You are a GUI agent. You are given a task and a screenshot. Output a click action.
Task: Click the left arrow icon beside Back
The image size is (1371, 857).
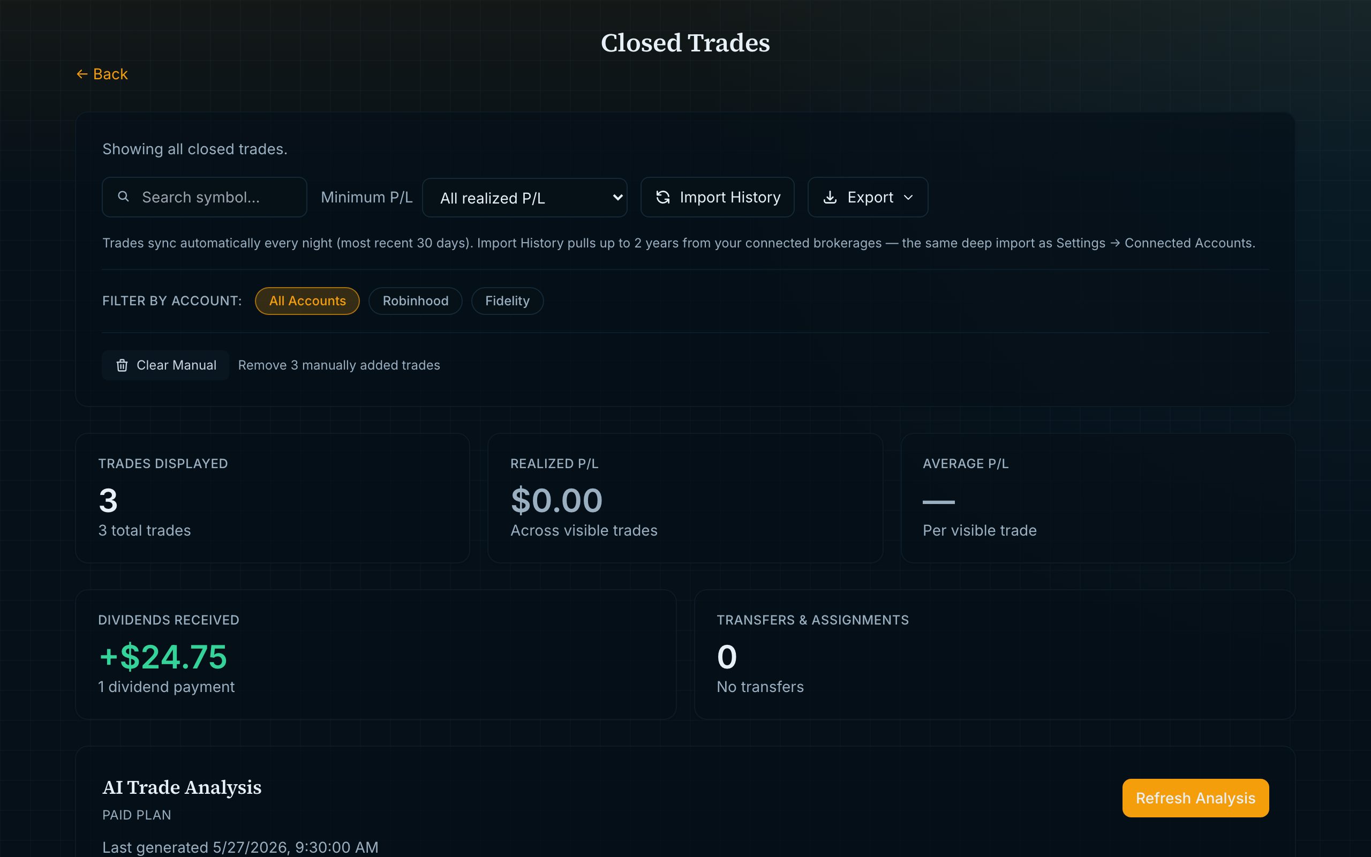82,74
